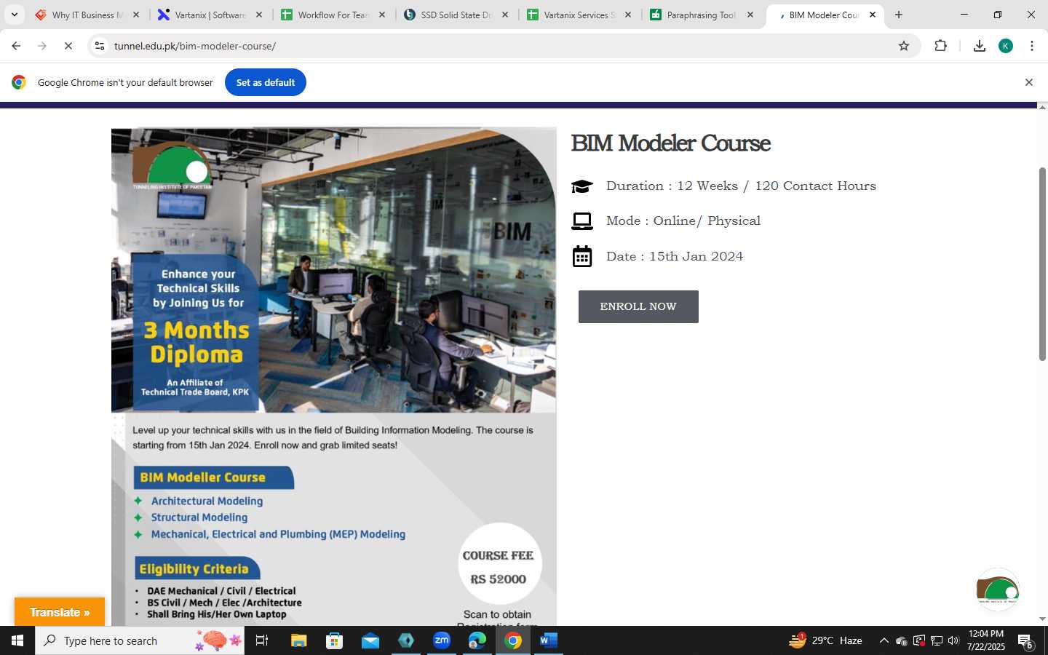Click the ENROLL NOW button

pyautogui.click(x=638, y=306)
